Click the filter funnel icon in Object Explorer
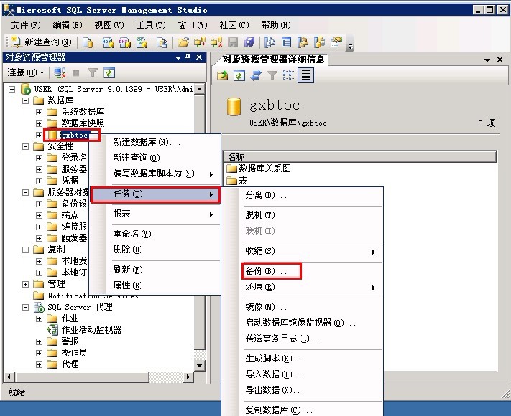This screenshot has width=511, height=416. point(93,73)
